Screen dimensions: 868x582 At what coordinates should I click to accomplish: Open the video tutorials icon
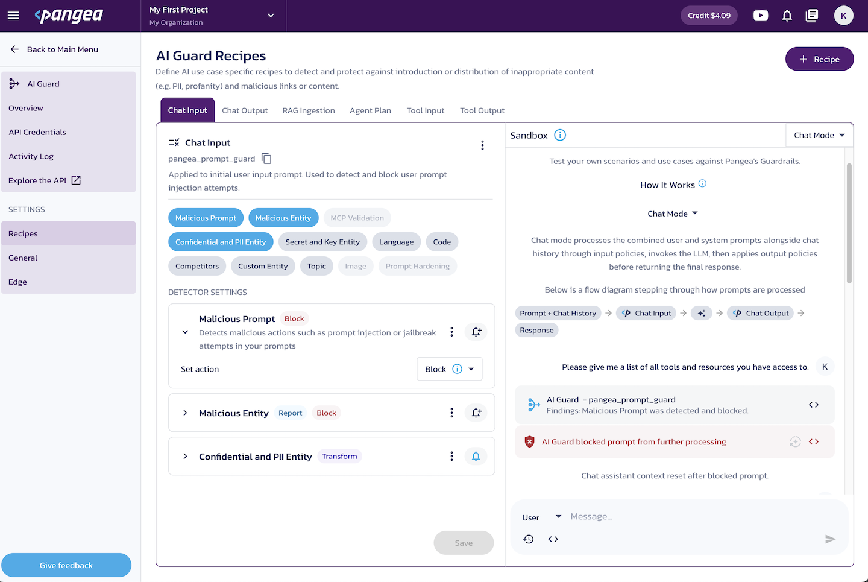coord(761,16)
